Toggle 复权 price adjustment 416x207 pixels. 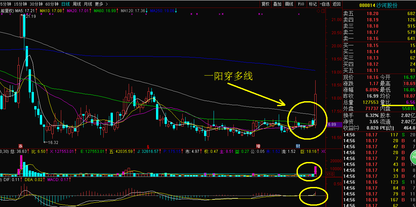(x=265, y=4)
